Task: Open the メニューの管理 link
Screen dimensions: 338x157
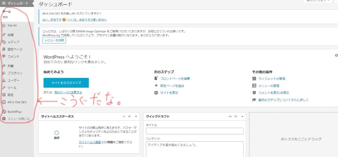Action: [269, 86]
